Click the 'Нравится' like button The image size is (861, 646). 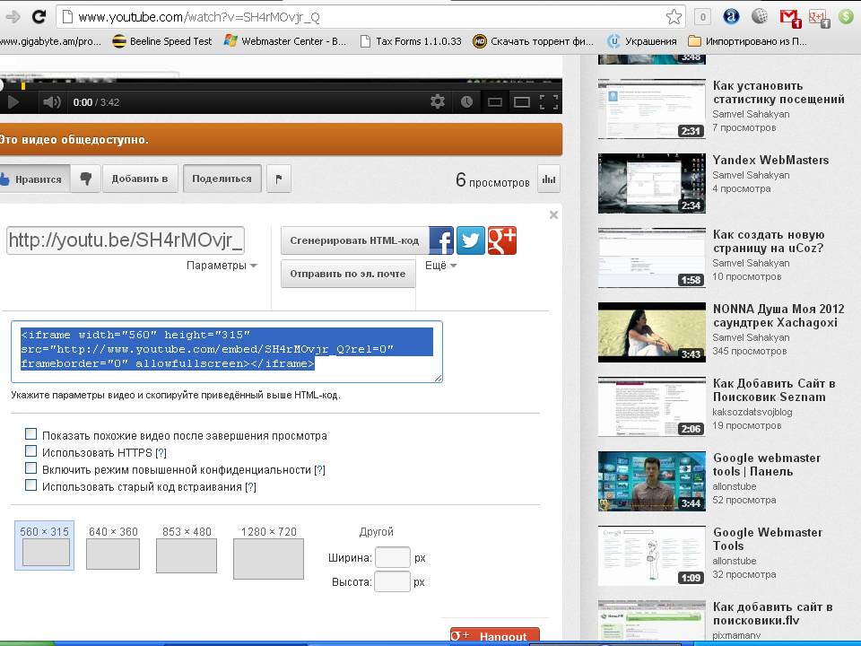[34, 179]
